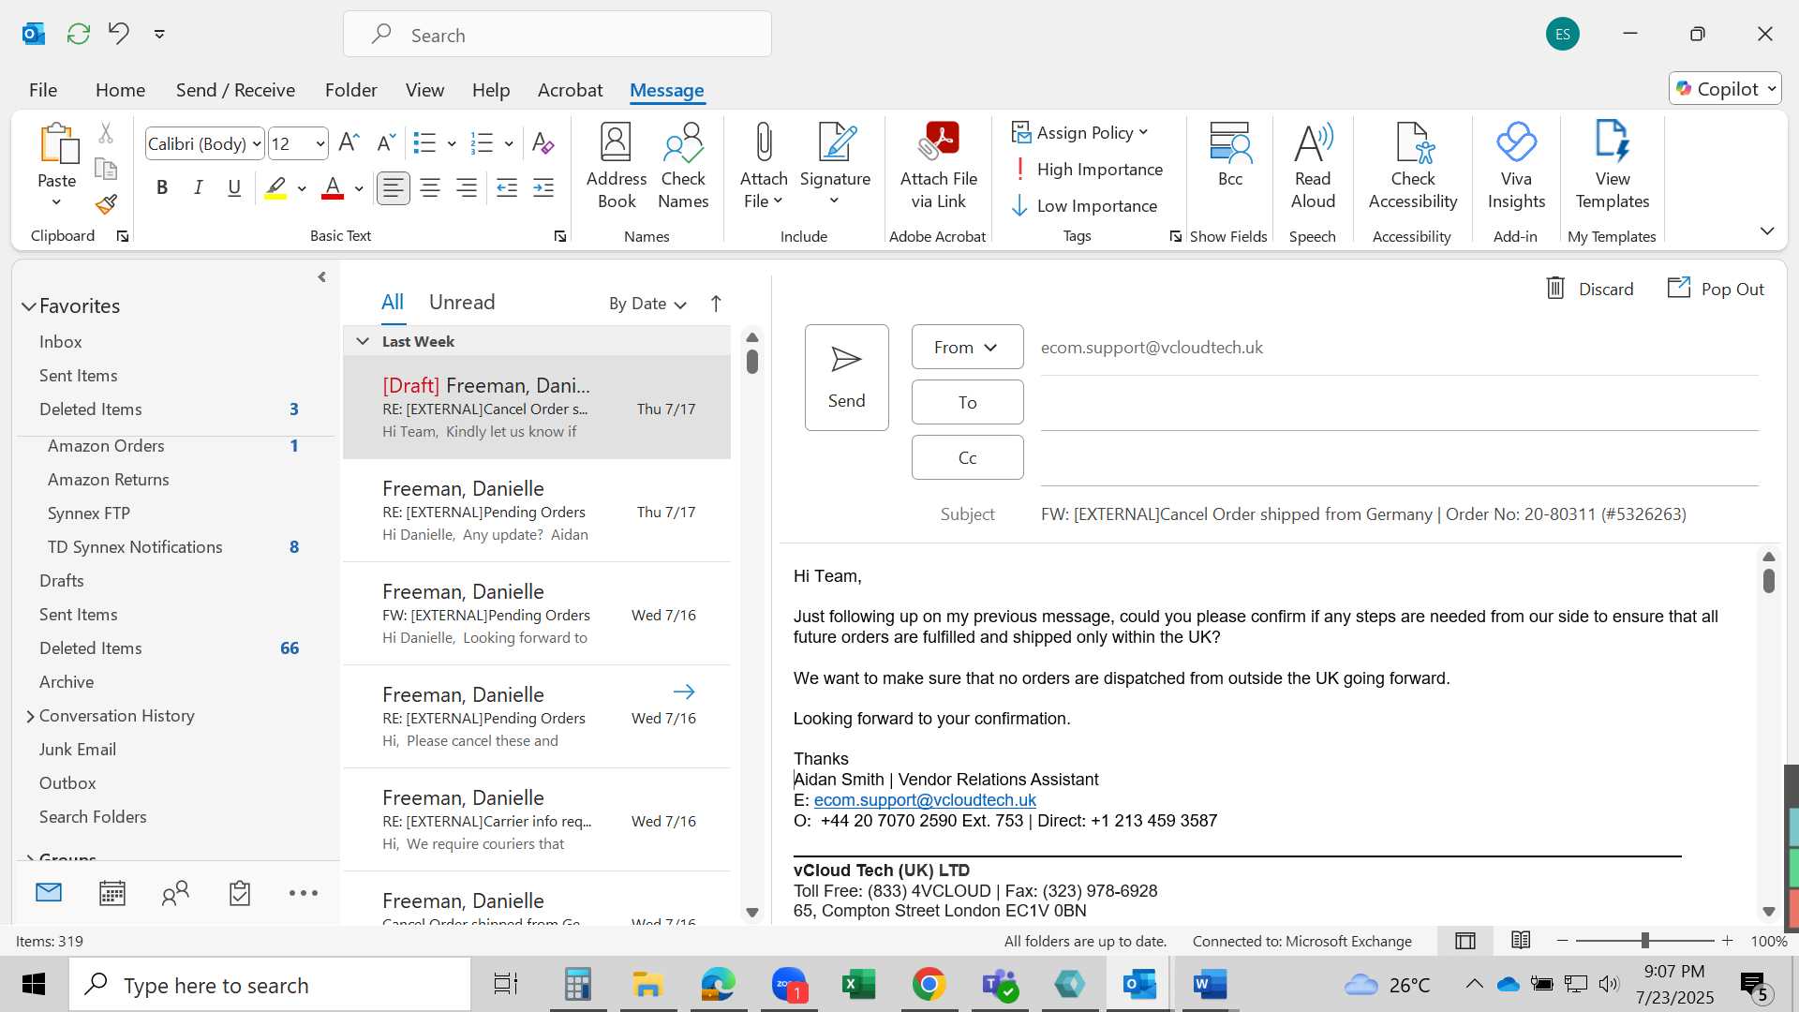The image size is (1799, 1012).
Task: Decrease paragraph indent
Action: (x=507, y=188)
